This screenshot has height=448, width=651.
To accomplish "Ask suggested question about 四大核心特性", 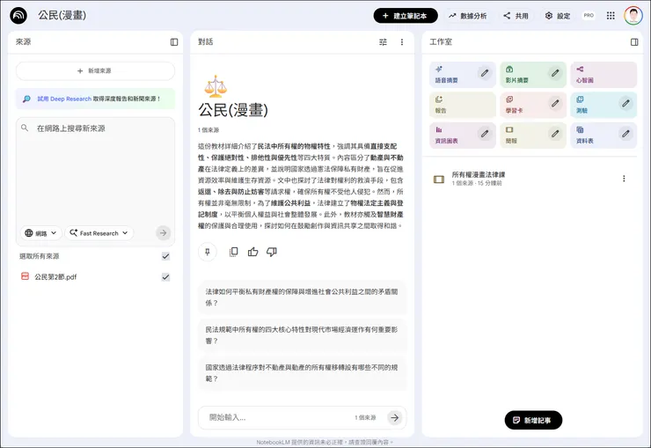I will (x=303, y=335).
